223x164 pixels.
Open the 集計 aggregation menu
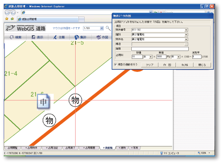pos(81,37)
